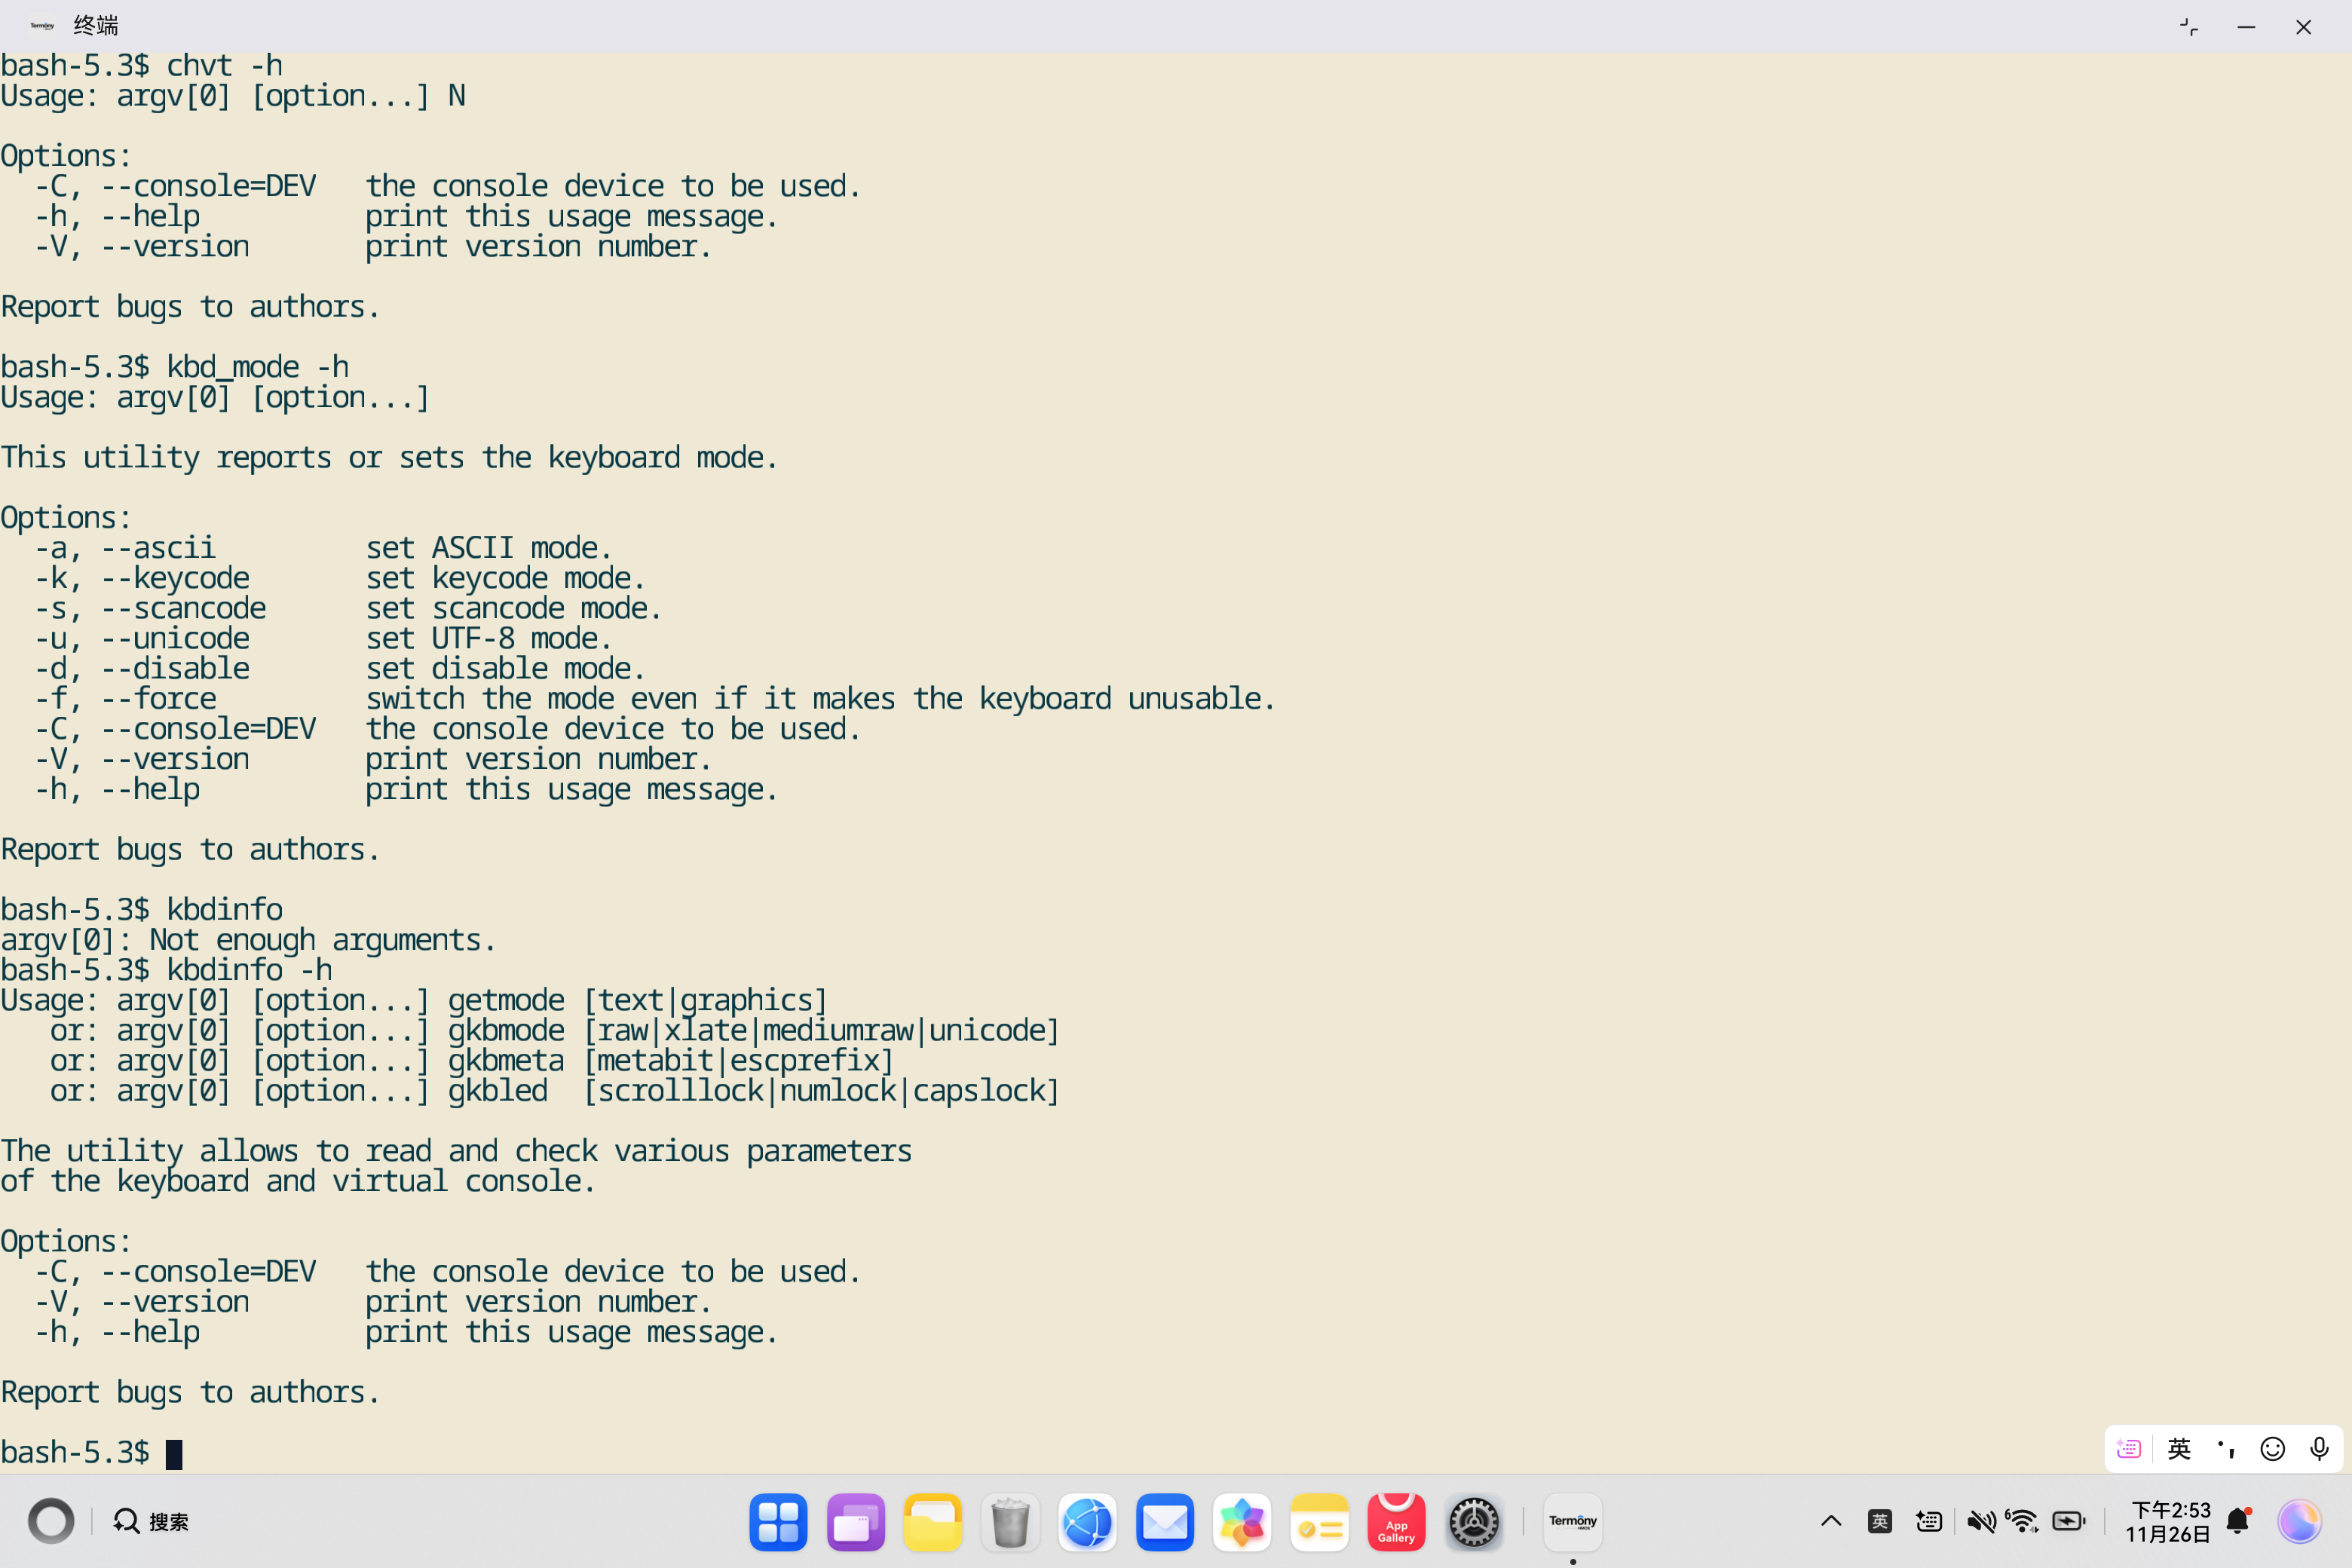Open the Wi-Fi network panel
This screenshot has width=2352, height=1568.
pos(2023,1522)
